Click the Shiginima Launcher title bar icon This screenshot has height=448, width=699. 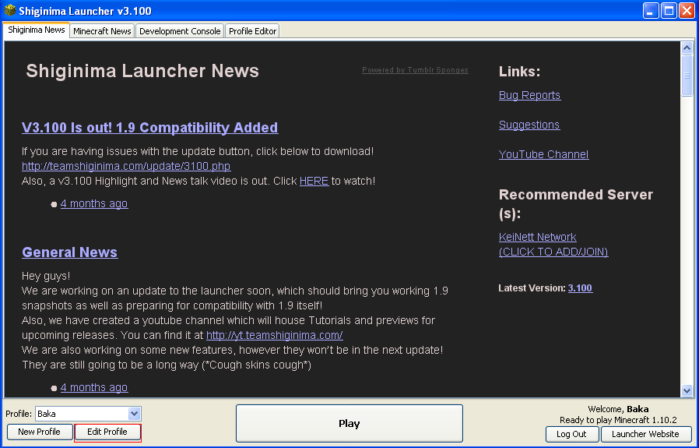click(x=10, y=10)
